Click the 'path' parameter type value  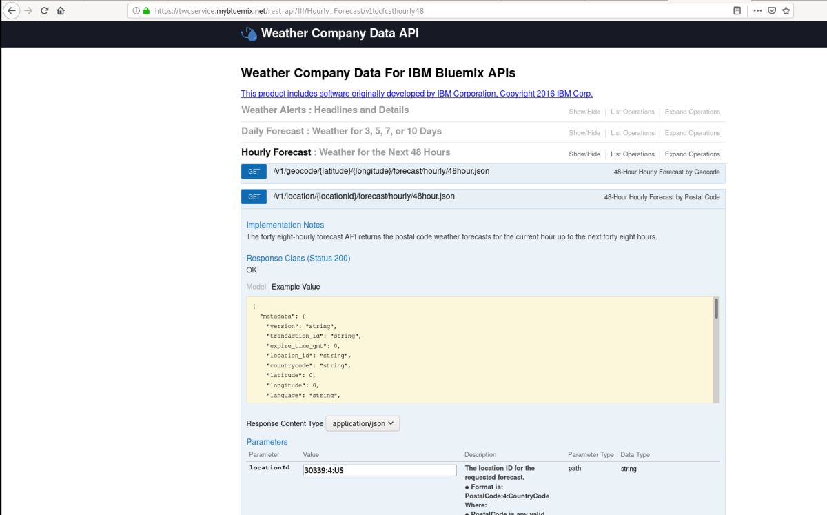point(574,469)
